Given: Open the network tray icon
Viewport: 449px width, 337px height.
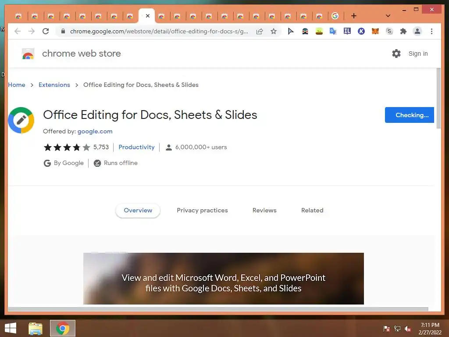Looking at the screenshot, I should [x=397, y=328].
